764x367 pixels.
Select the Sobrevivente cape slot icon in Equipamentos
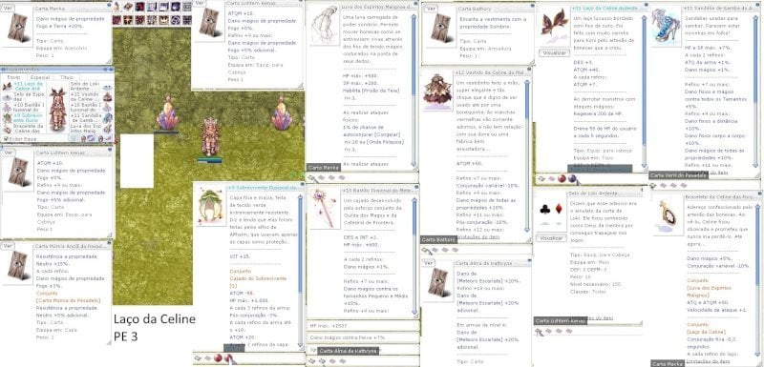click(x=8, y=118)
